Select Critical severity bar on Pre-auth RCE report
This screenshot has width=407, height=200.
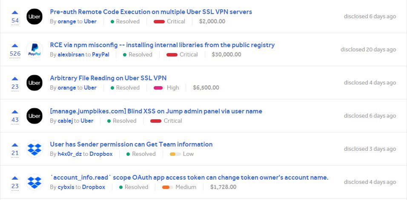159,22
